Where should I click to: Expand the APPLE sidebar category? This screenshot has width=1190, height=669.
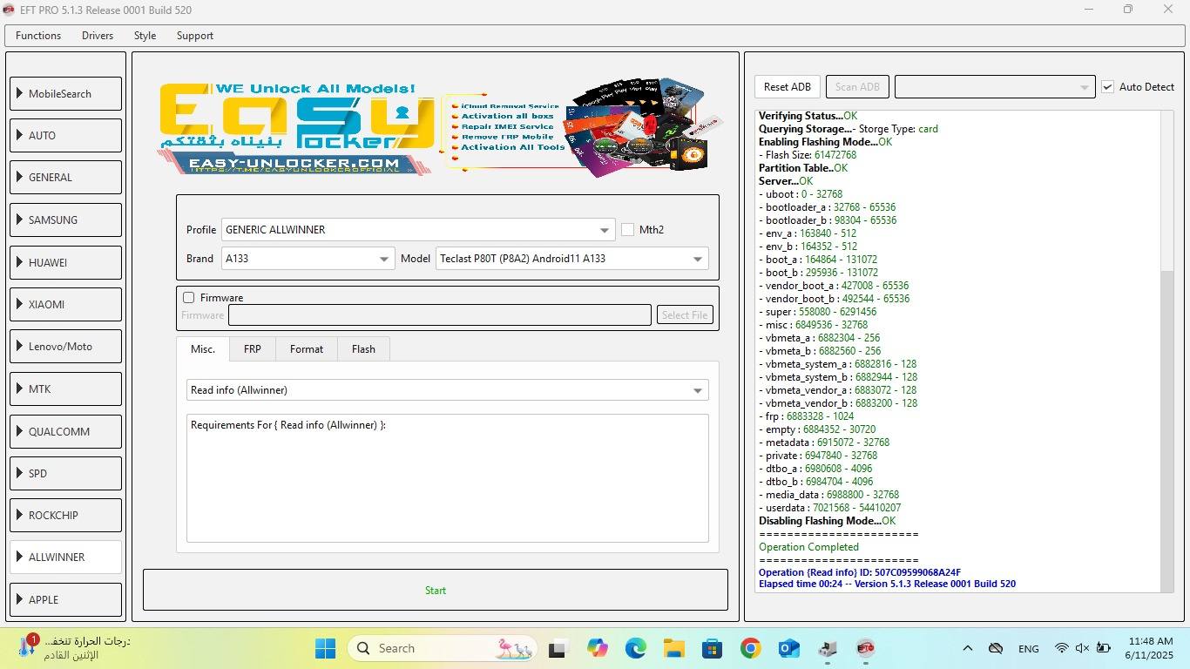pos(65,599)
